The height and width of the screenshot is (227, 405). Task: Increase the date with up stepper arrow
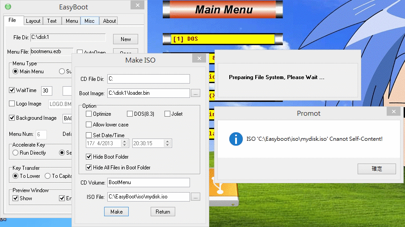[125, 142]
